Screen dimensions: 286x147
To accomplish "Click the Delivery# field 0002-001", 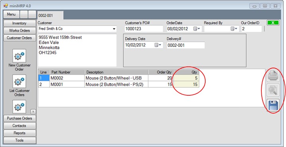I will click(x=186, y=45).
